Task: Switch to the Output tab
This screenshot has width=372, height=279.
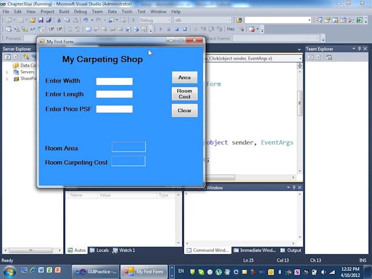Action: (x=290, y=251)
